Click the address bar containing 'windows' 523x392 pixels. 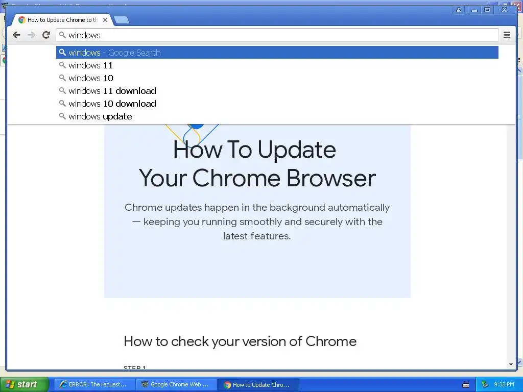point(277,35)
